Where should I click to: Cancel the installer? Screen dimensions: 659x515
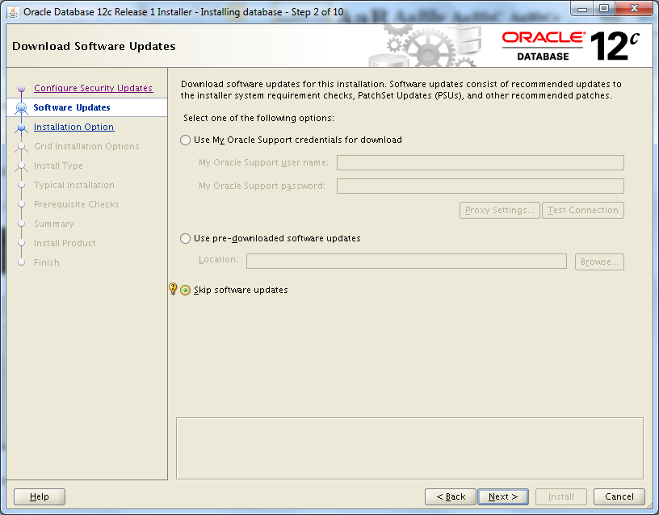[619, 496]
